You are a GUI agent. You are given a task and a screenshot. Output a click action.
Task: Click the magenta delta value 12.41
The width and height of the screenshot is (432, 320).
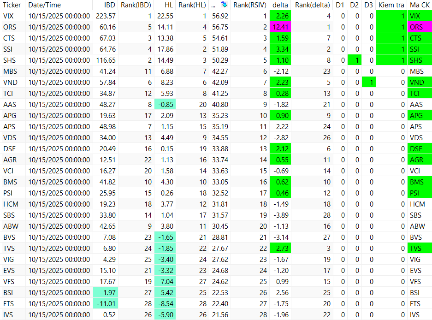click(x=280, y=27)
